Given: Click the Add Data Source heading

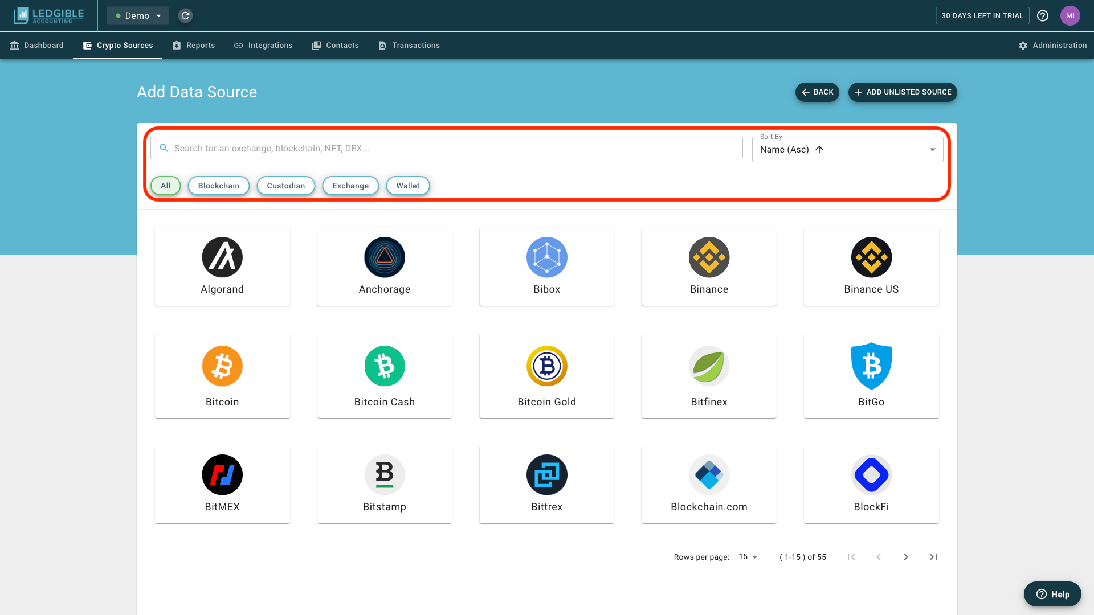Looking at the screenshot, I should pyautogui.click(x=197, y=92).
